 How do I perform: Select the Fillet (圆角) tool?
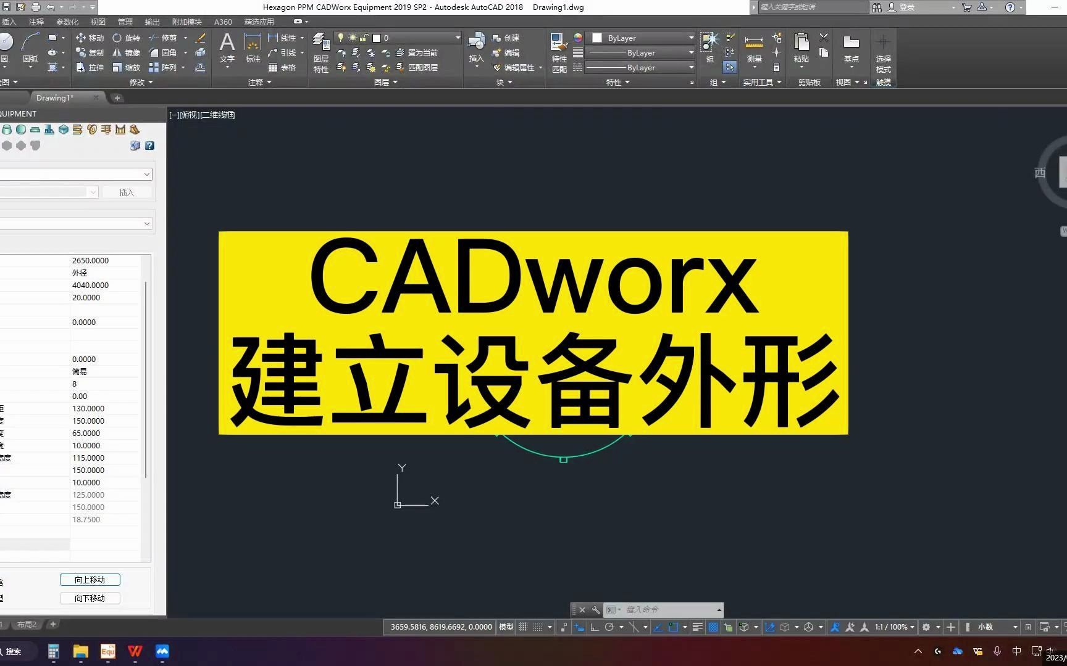[163, 52]
